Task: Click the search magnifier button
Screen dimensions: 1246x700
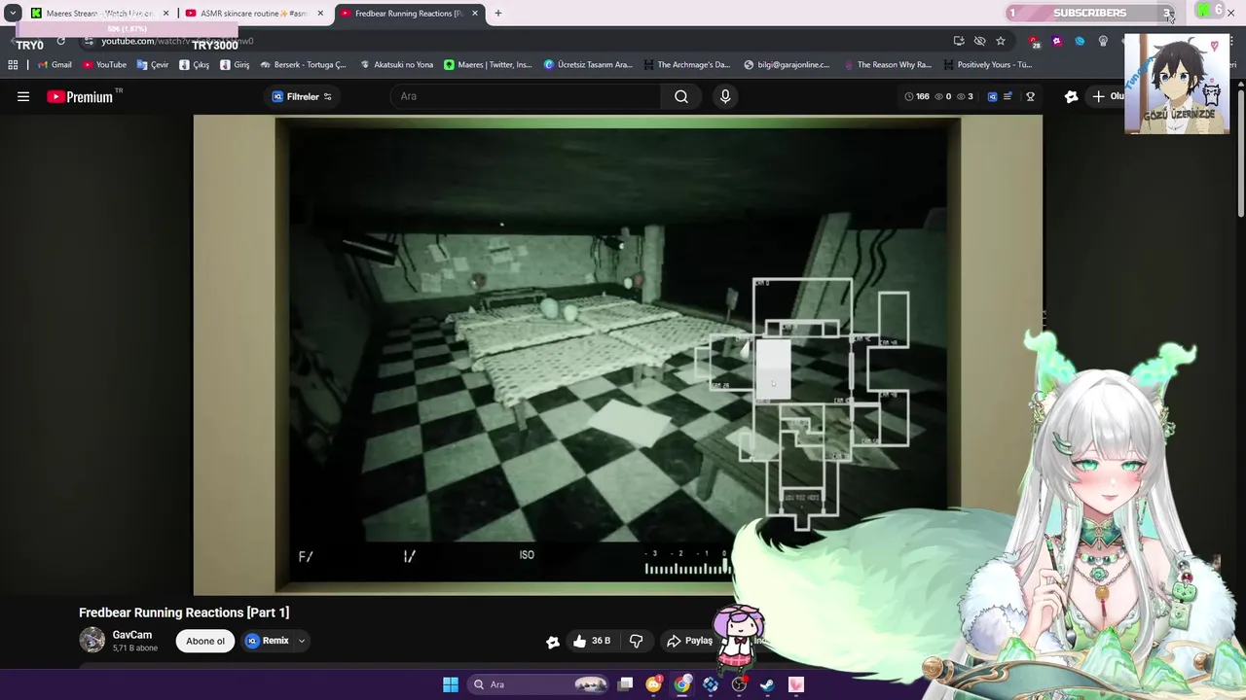Action: [x=681, y=96]
